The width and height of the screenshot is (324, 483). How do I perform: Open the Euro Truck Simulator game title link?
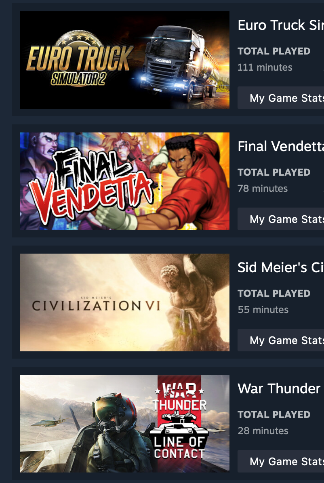281,25
